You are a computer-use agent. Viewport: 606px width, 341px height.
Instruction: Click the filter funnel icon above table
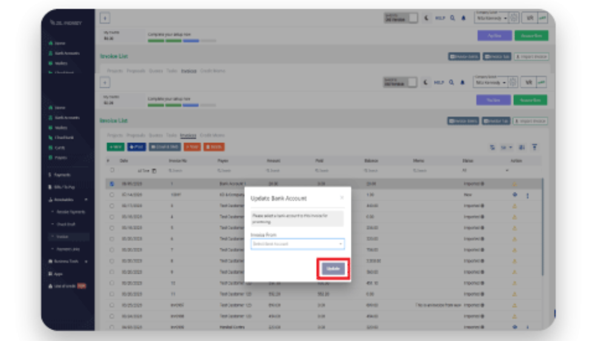(x=534, y=147)
